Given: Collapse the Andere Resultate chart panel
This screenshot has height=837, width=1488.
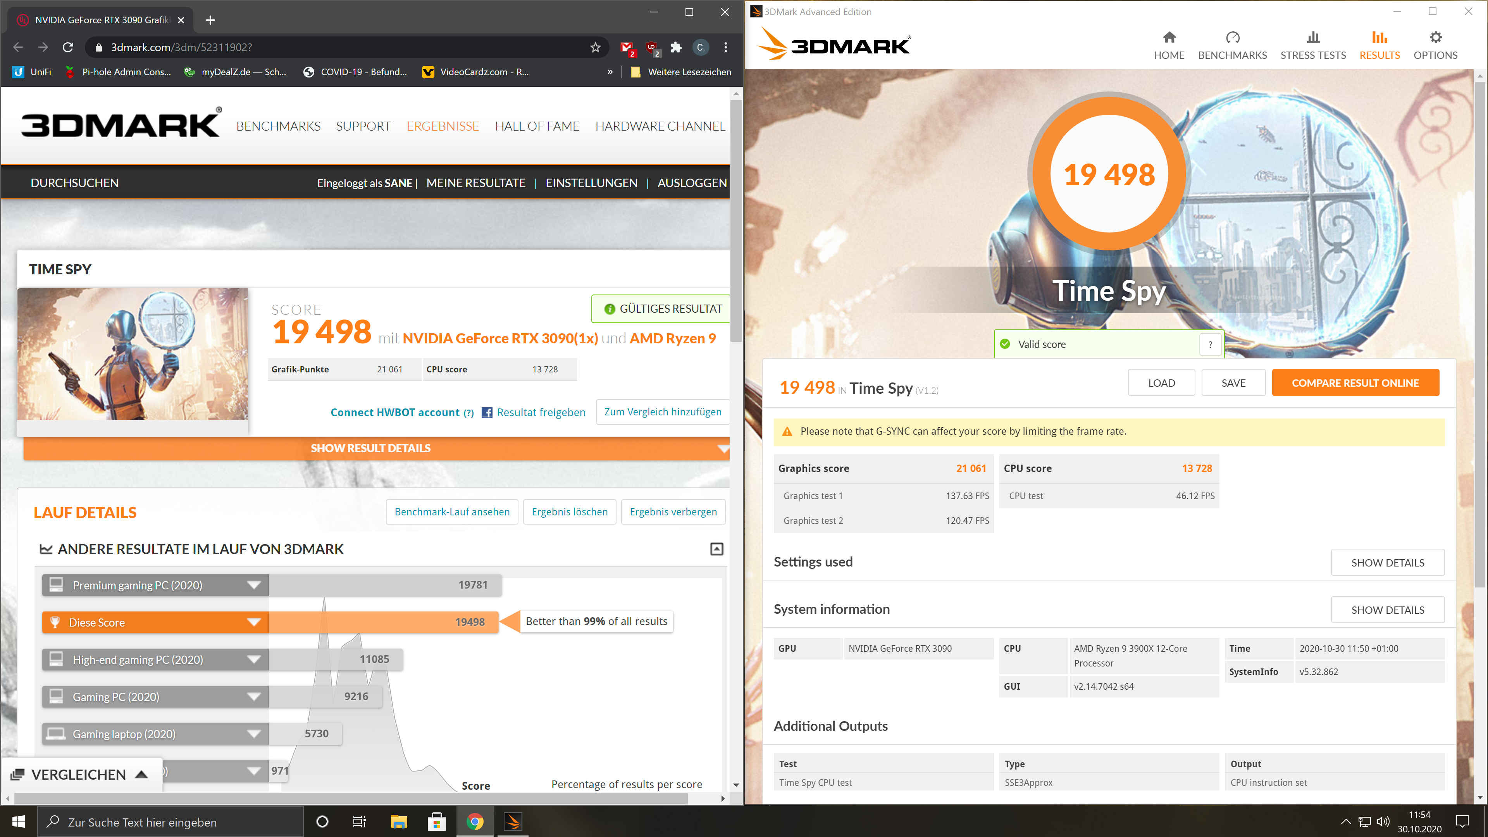Looking at the screenshot, I should (x=716, y=549).
